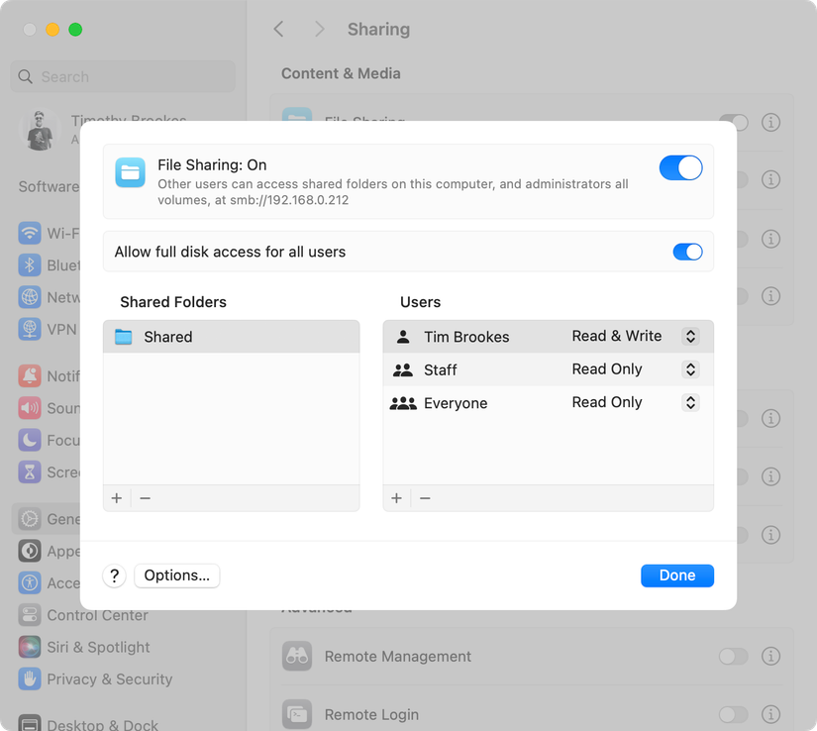Enable the Remote Login toggle
817x731 pixels.
coord(733,713)
